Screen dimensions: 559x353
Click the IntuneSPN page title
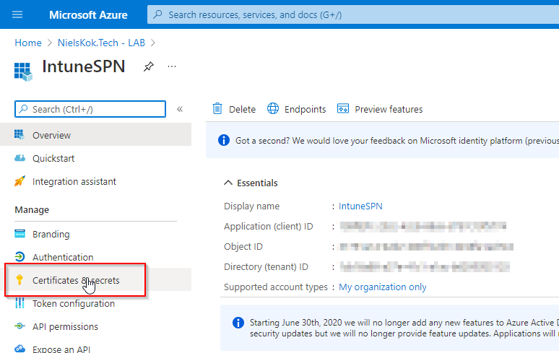click(x=84, y=66)
